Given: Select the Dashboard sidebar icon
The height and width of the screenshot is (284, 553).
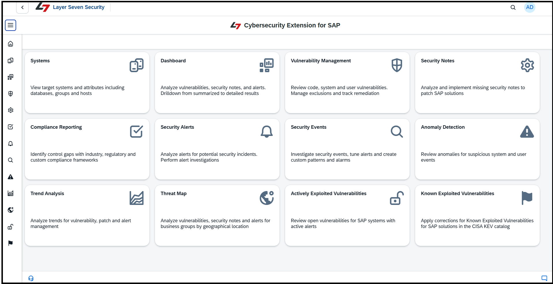Looking at the screenshot, I should 10,77.
